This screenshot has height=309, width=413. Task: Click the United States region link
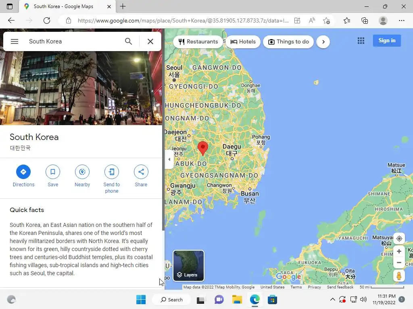coord(272,287)
